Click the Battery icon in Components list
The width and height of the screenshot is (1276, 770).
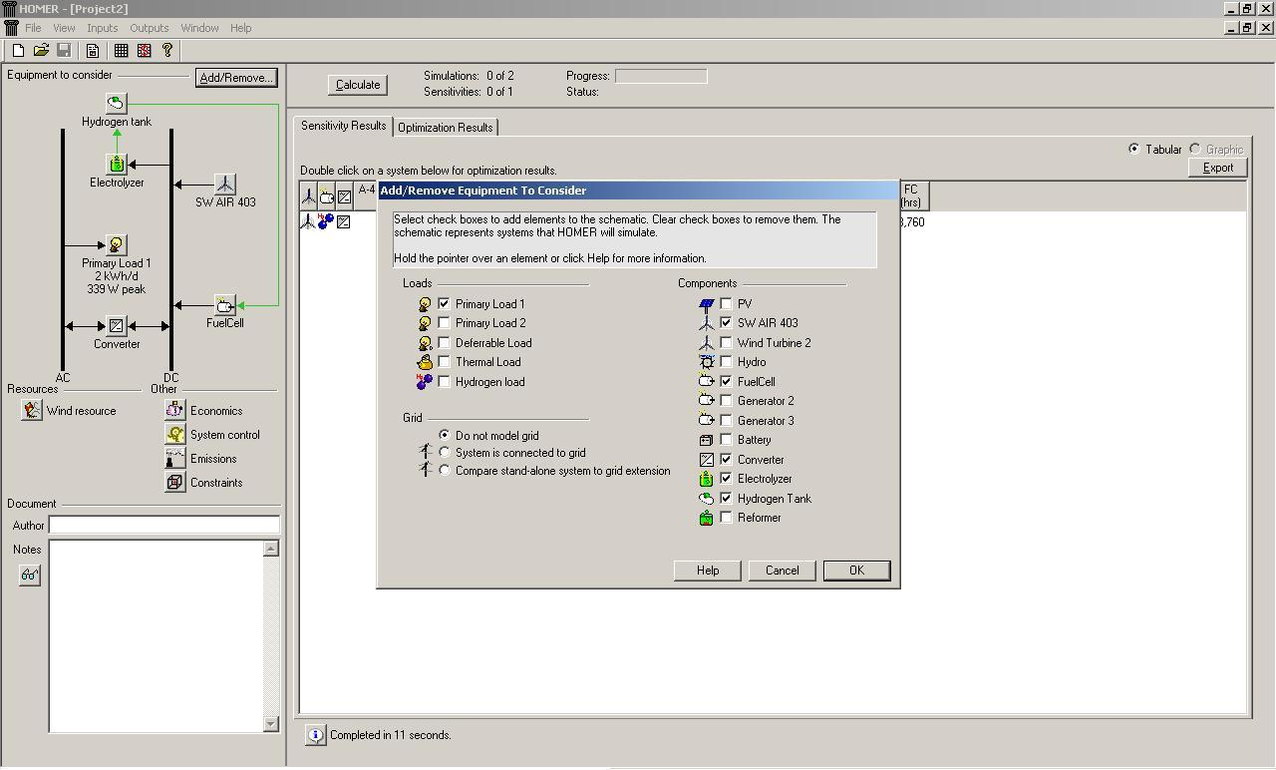tap(707, 440)
